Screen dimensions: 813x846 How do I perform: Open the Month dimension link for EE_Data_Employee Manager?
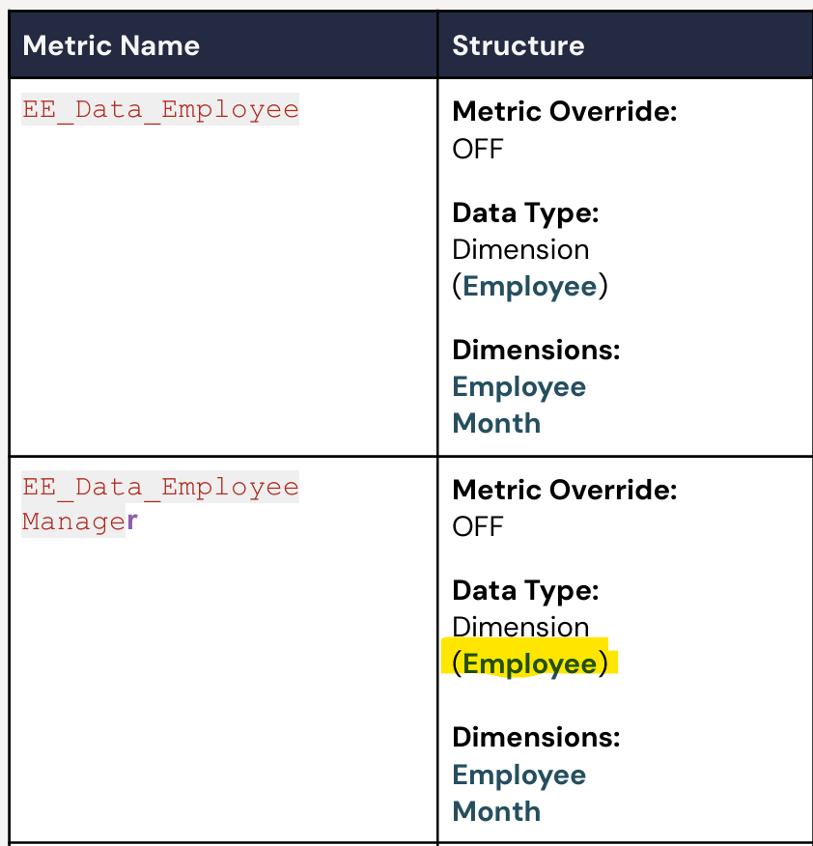[496, 811]
